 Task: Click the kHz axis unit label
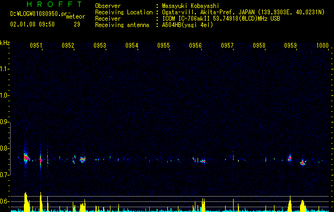(x=5, y=43)
